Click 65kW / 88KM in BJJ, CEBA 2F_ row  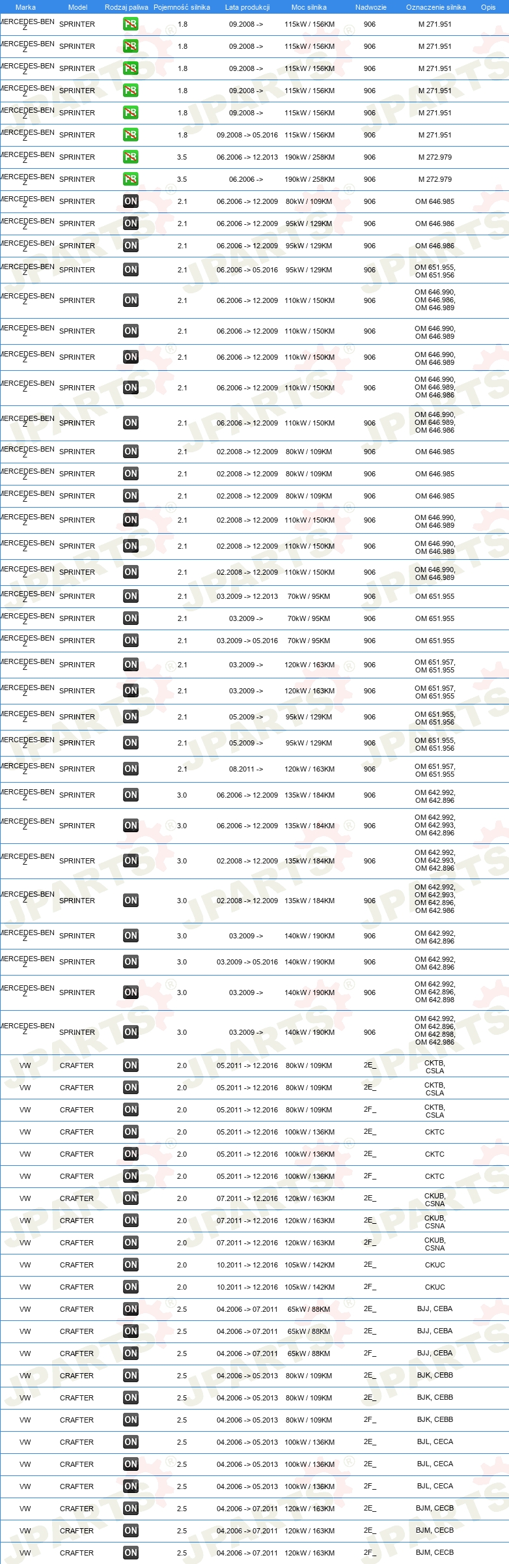pos(309,1354)
